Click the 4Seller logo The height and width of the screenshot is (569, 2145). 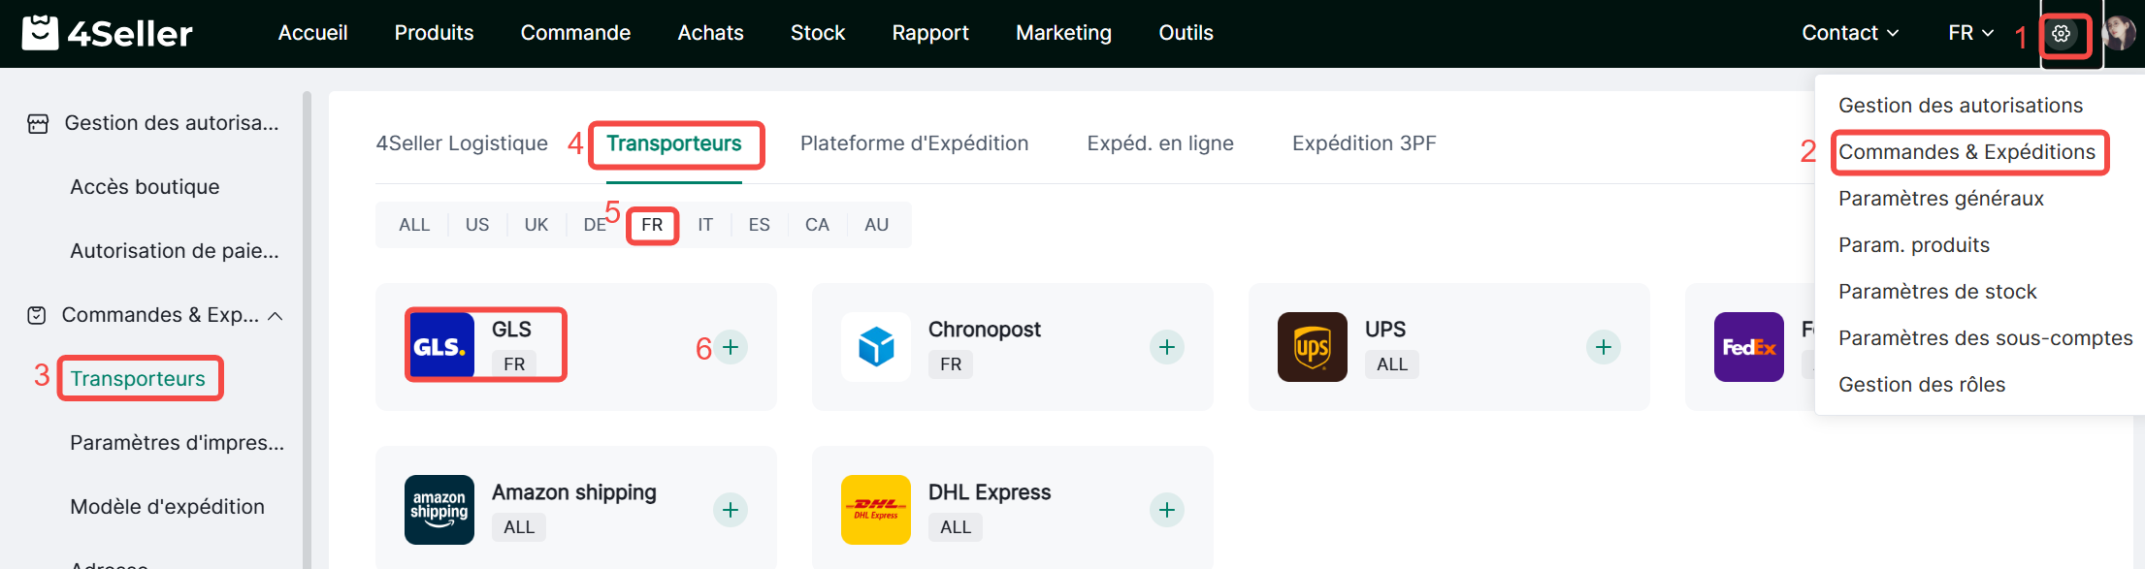coord(108,34)
